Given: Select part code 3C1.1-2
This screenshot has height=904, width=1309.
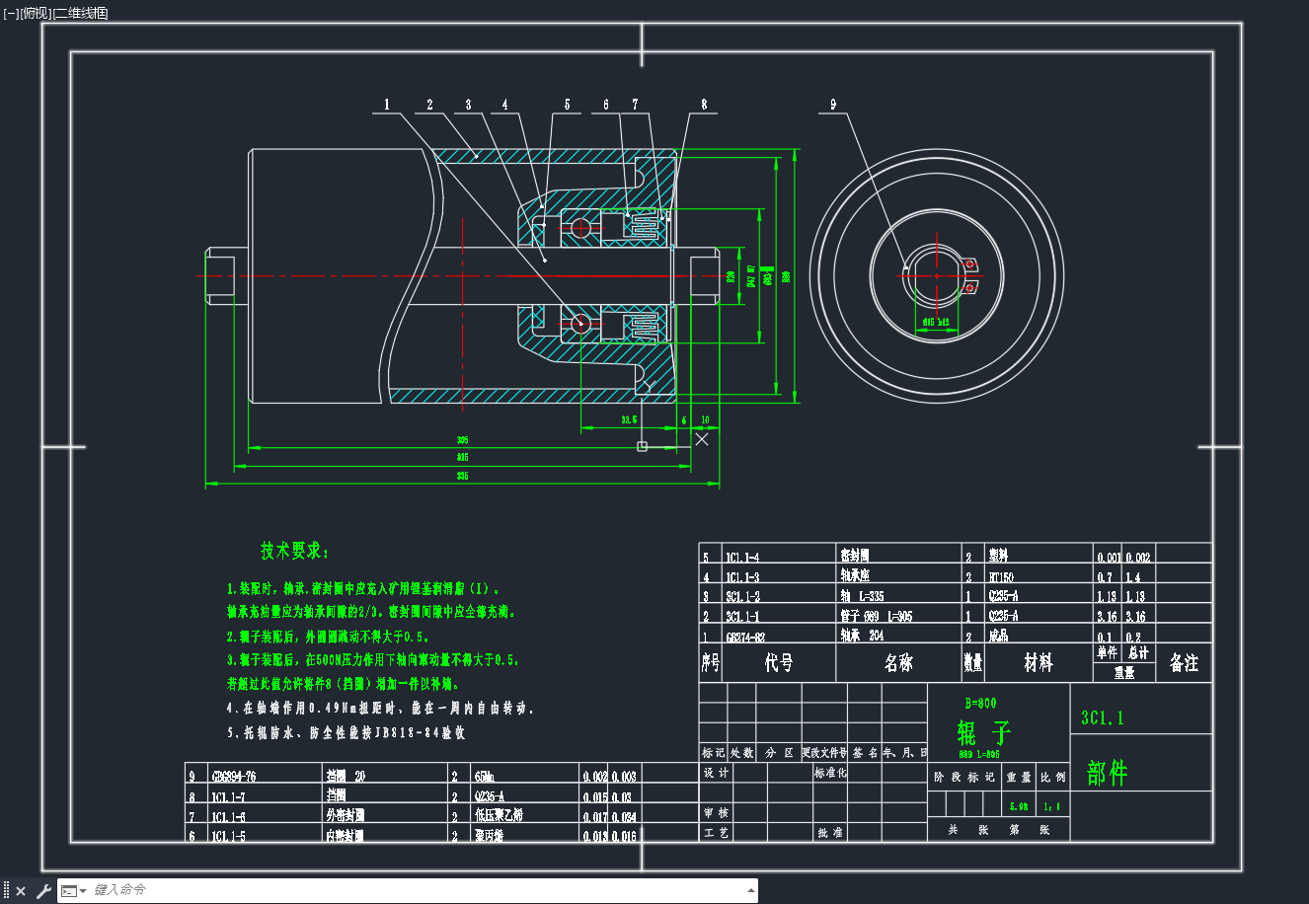Looking at the screenshot, I should 742,597.
